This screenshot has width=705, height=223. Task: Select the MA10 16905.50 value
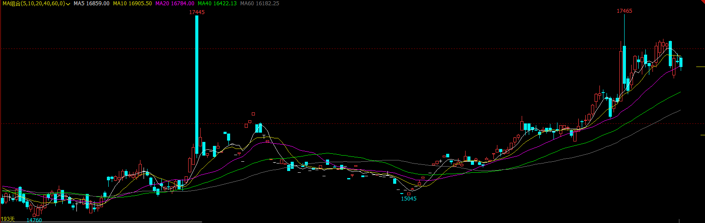click(132, 4)
